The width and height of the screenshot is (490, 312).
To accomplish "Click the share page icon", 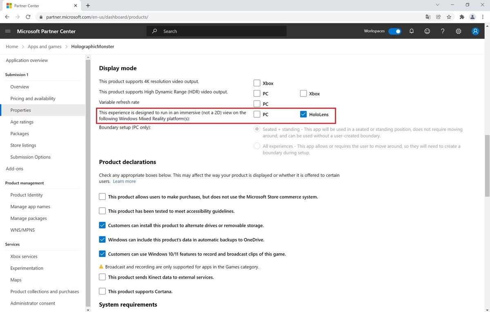I will (438, 17).
